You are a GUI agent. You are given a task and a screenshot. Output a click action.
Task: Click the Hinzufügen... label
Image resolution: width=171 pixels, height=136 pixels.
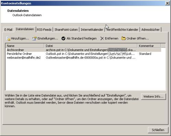(20, 38)
